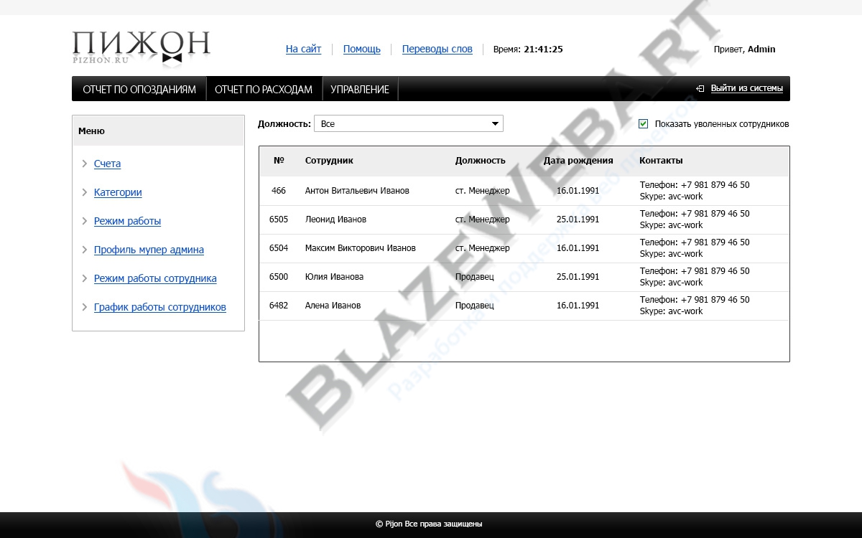Screen dimensions: 862x538
Task: Click the chevron arrow beside Категории
Action: [85, 193]
